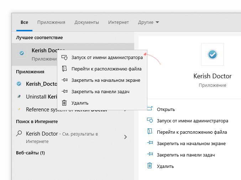Click shield icon in context menu
The width and height of the screenshot is (241, 180).
[64, 57]
